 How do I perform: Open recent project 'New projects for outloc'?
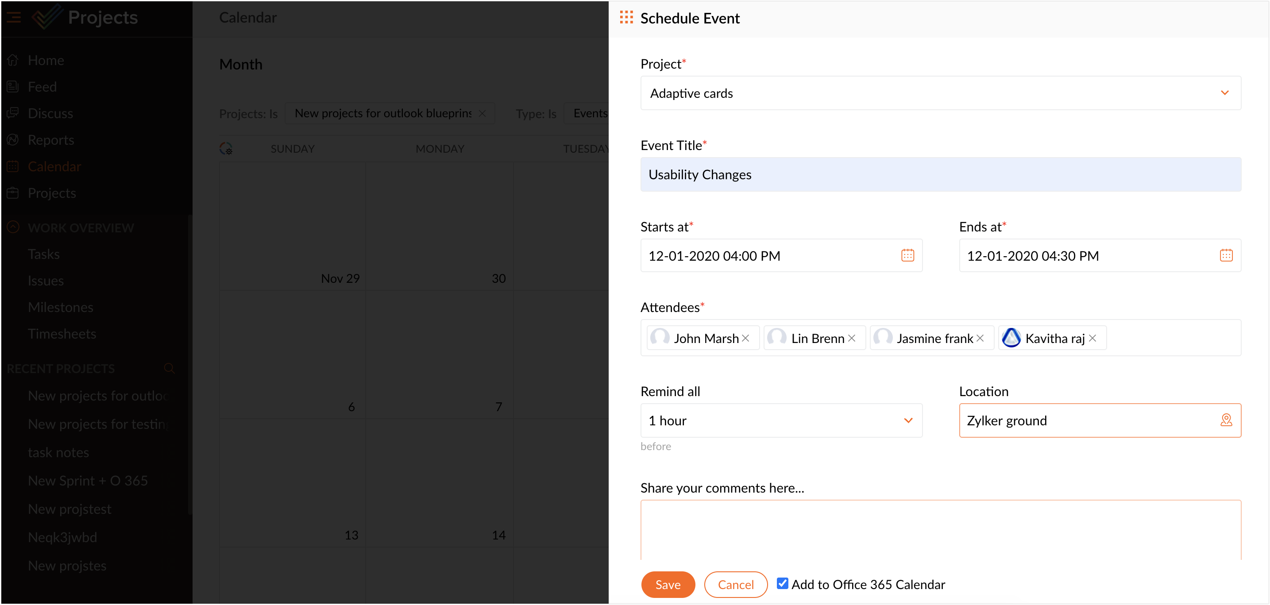[x=98, y=396]
